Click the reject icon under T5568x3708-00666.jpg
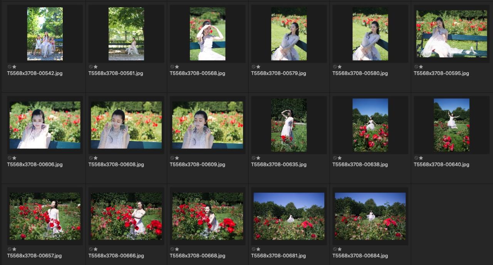 click(91, 249)
